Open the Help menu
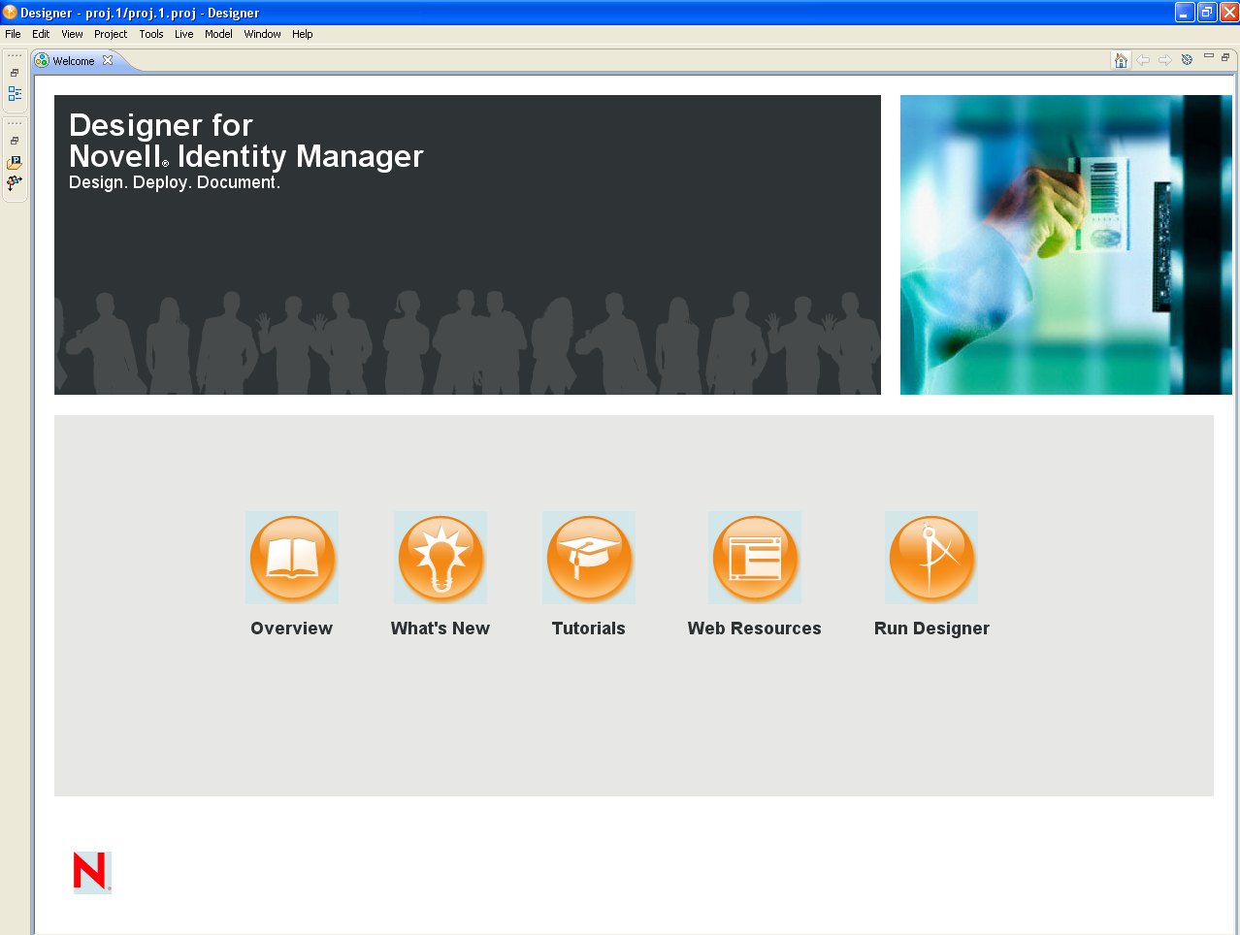The width and height of the screenshot is (1240, 935). tap(303, 34)
